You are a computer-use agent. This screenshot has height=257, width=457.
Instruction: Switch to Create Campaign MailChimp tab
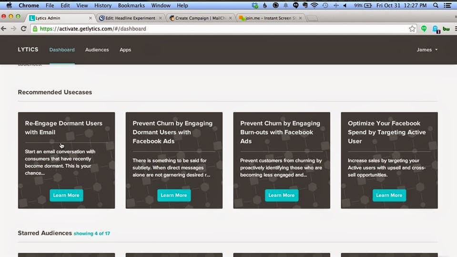tap(200, 18)
